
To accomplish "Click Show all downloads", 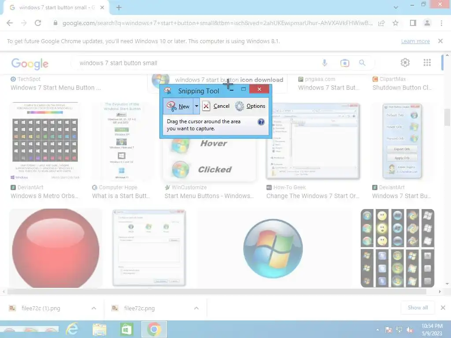I will coord(418,308).
